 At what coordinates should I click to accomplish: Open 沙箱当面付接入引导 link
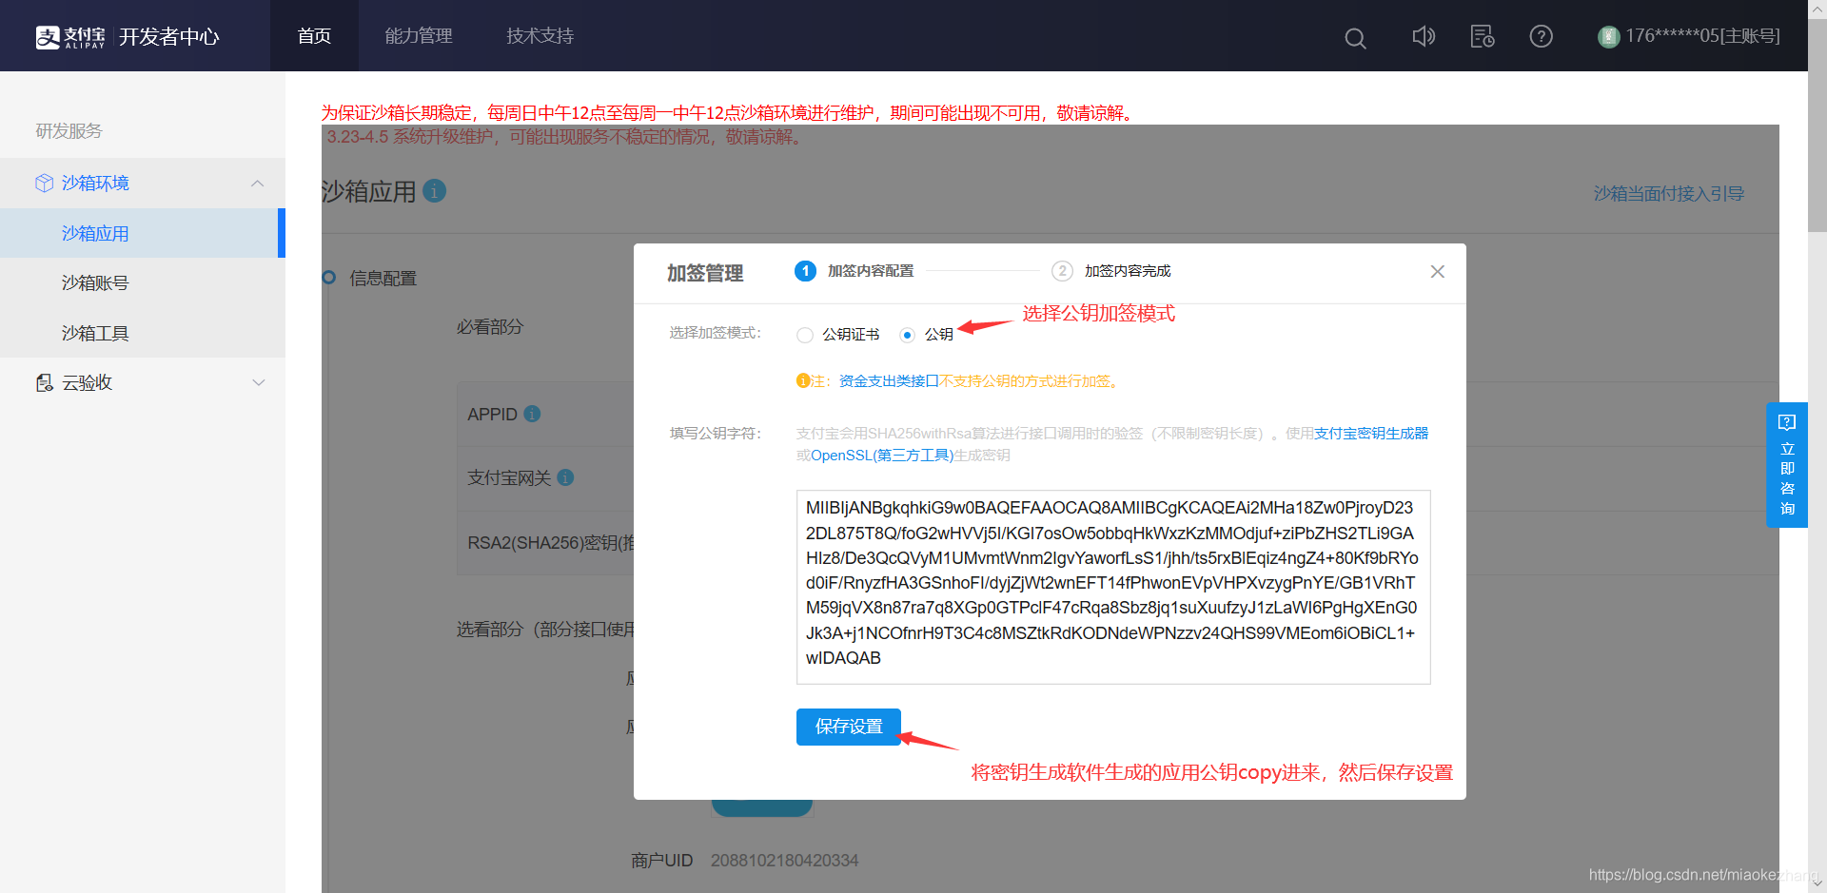(x=1668, y=193)
